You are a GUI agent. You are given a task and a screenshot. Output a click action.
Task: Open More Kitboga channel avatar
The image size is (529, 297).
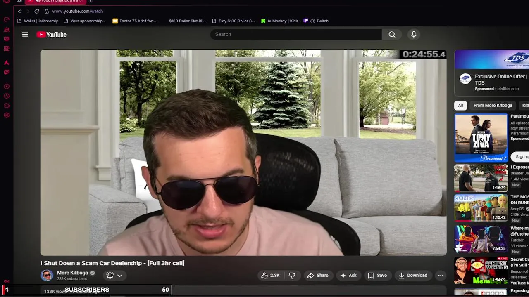[47, 275]
